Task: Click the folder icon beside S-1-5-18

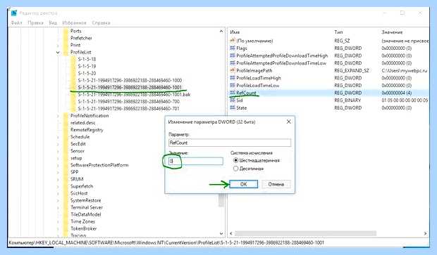Action: [x=73, y=59]
